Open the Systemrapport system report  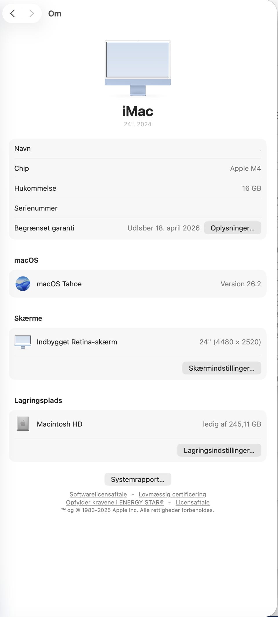coord(138,479)
